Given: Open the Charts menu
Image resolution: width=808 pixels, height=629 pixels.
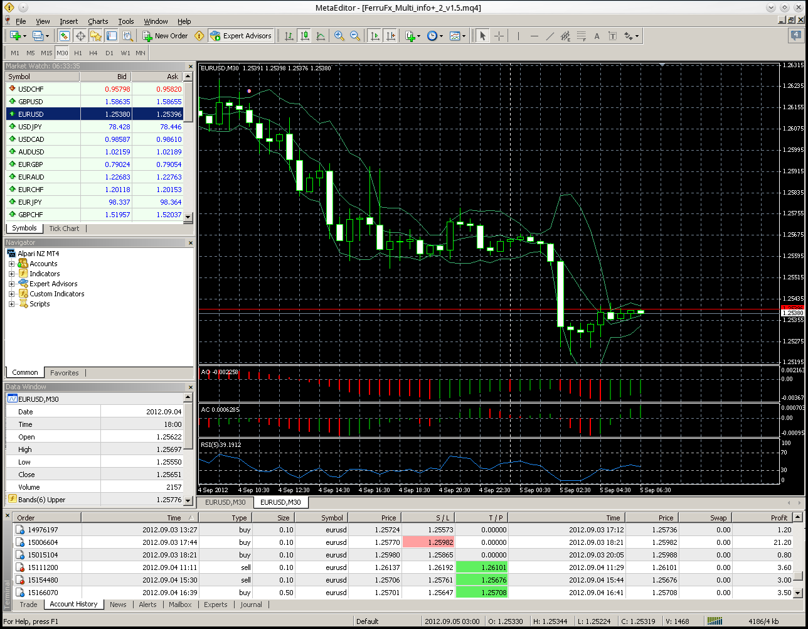Looking at the screenshot, I should click(x=98, y=21).
